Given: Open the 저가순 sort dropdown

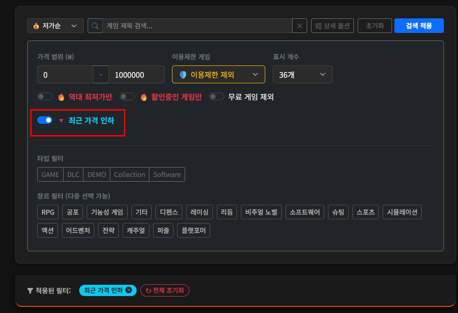Looking at the screenshot, I should point(56,26).
